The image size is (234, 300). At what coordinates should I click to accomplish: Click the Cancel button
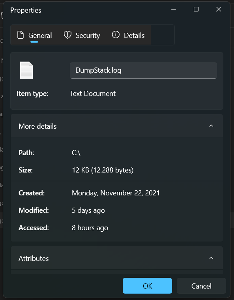point(201,286)
